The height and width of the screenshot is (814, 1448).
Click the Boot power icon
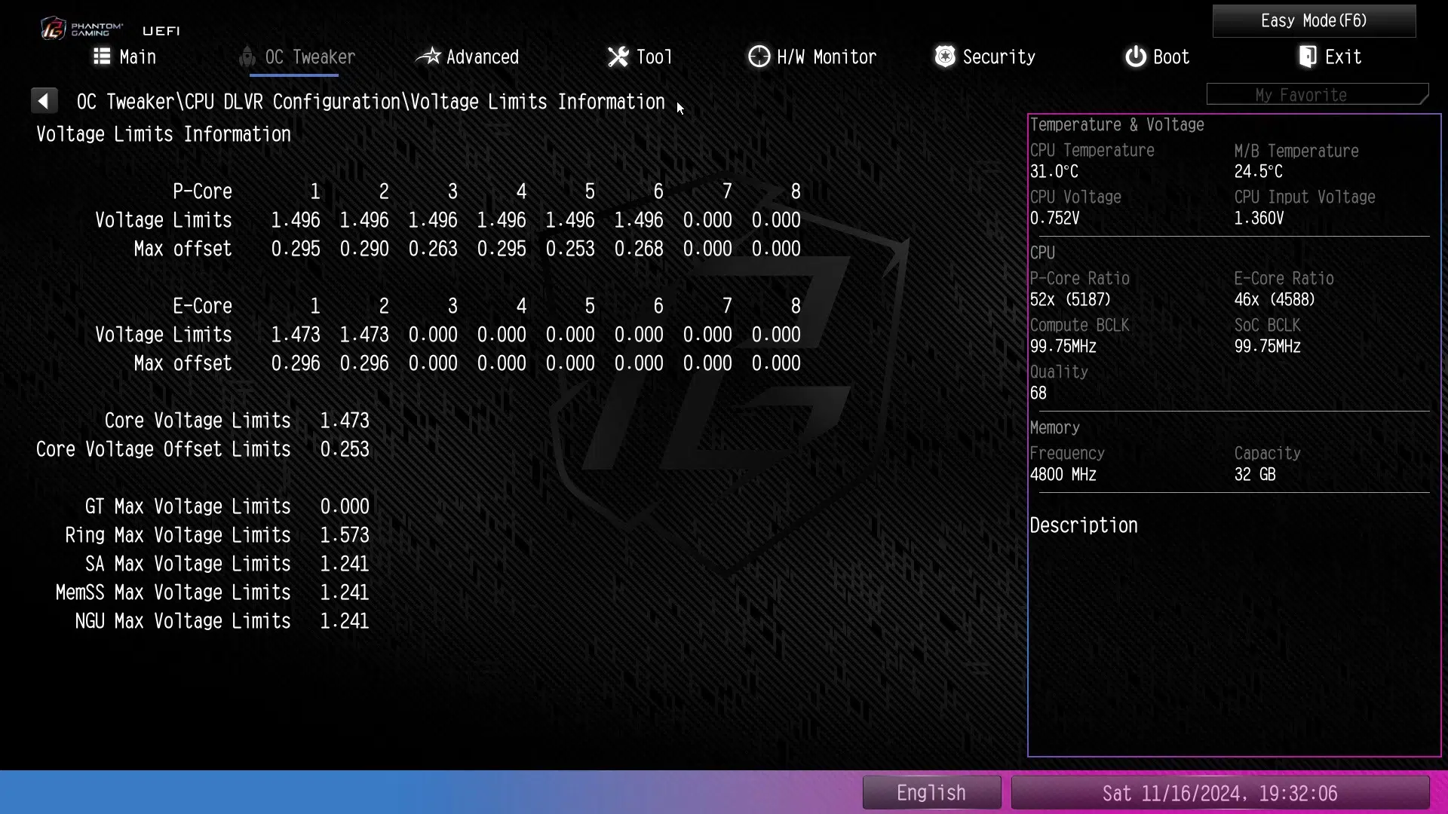1136,57
